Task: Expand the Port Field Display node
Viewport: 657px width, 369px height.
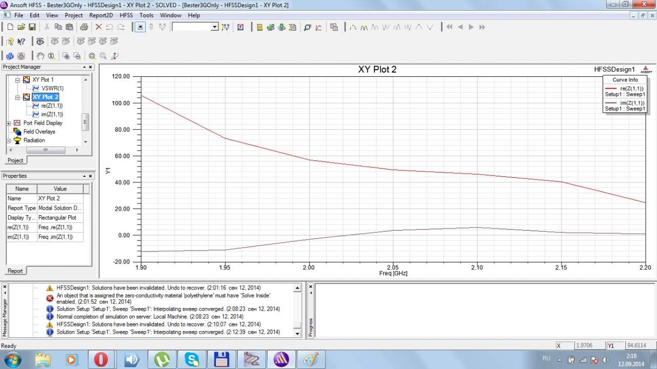Action: [9, 123]
